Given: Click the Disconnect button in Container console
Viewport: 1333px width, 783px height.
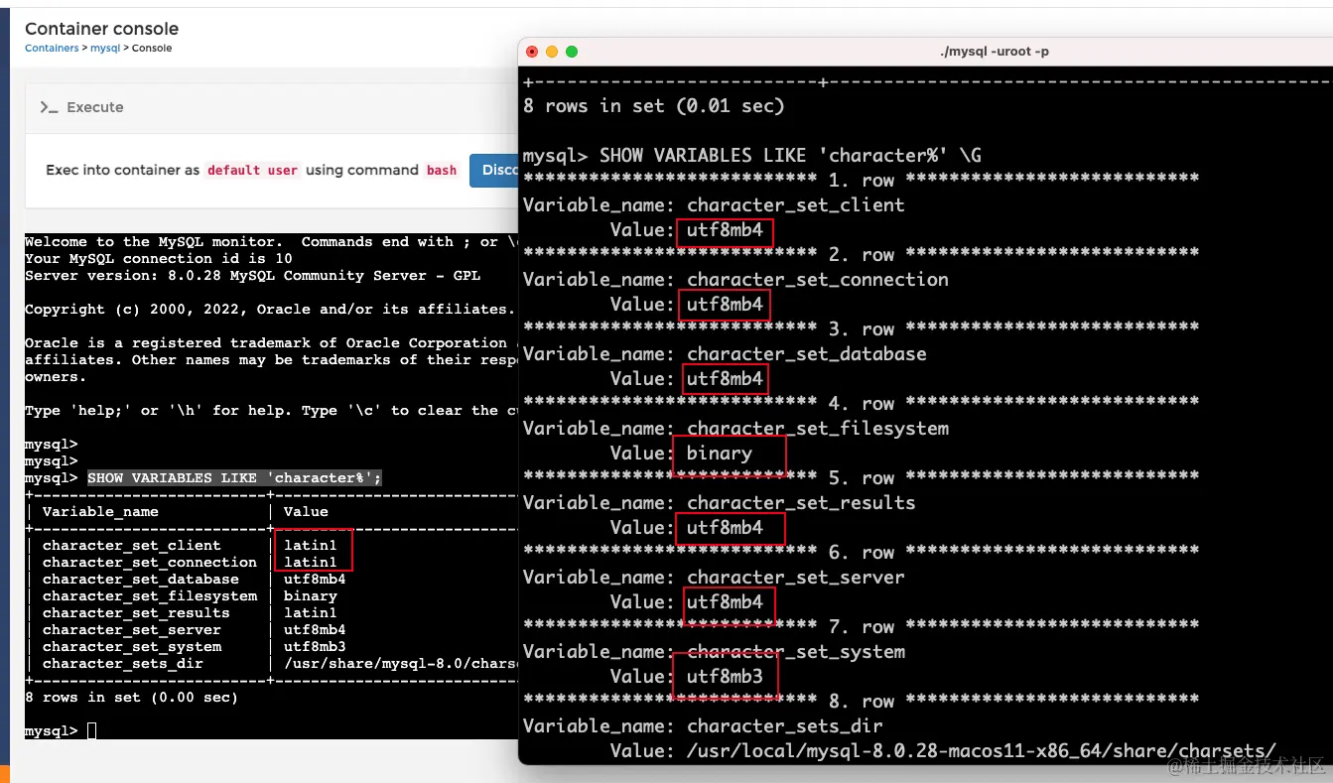Looking at the screenshot, I should 493,170.
